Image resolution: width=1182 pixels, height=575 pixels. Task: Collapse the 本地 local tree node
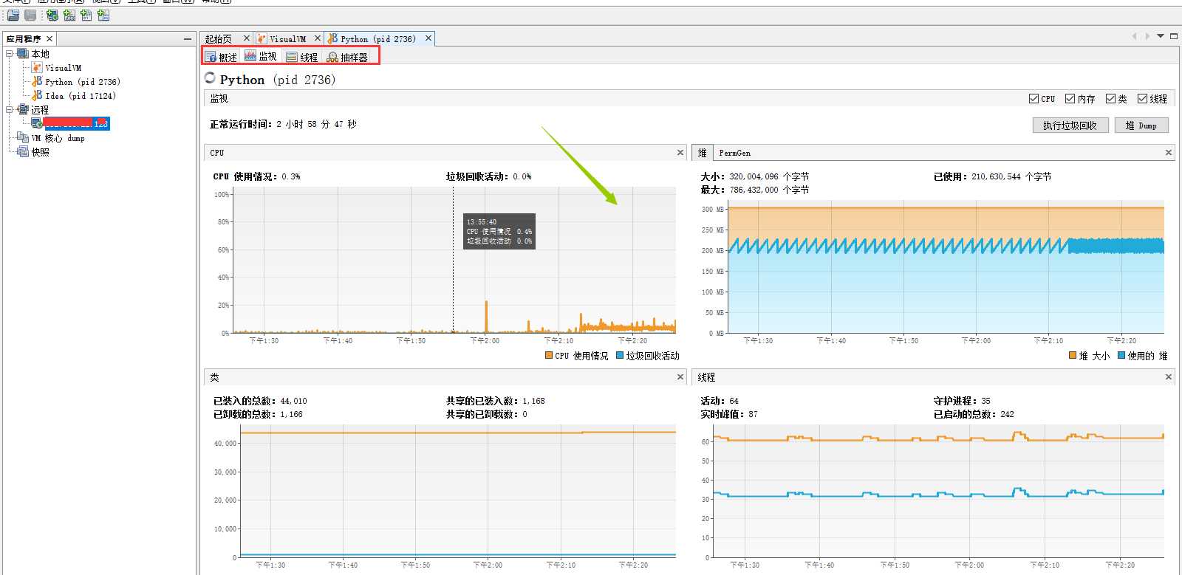(x=10, y=54)
